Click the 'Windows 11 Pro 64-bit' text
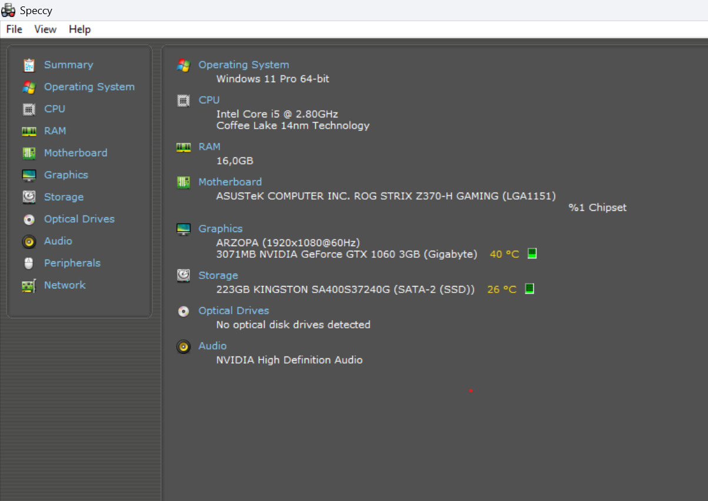 pos(273,79)
